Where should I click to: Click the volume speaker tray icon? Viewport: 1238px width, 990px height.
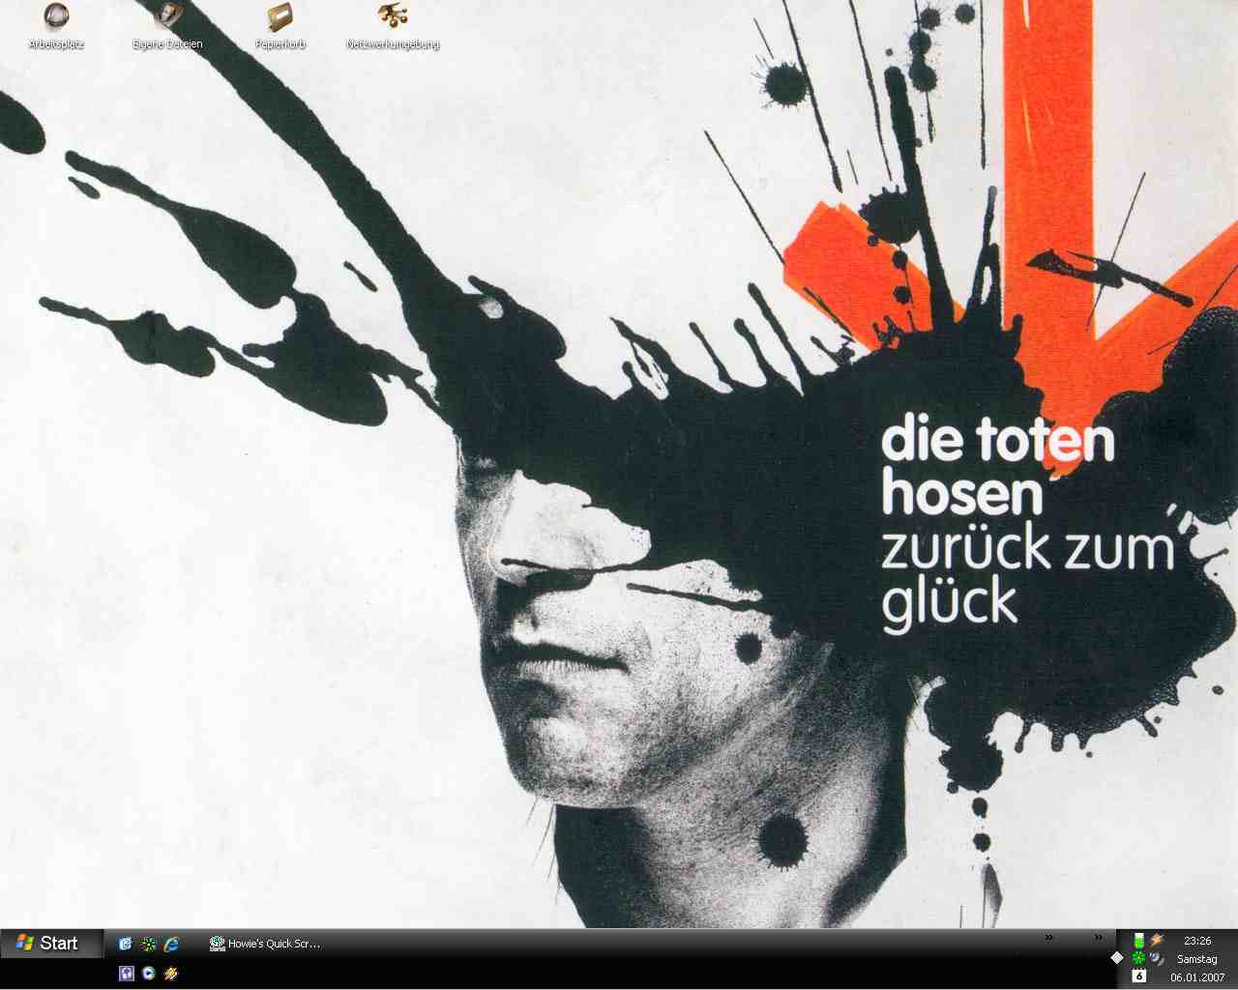(x=1156, y=958)
